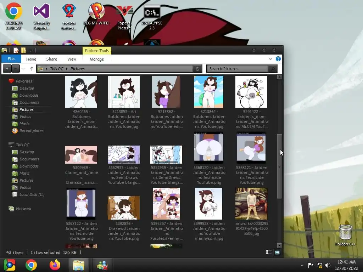This screenshot has width=363, height=272.
Task: Select the Favorites heading in the navigation pane
Action: tap(24, 81)
